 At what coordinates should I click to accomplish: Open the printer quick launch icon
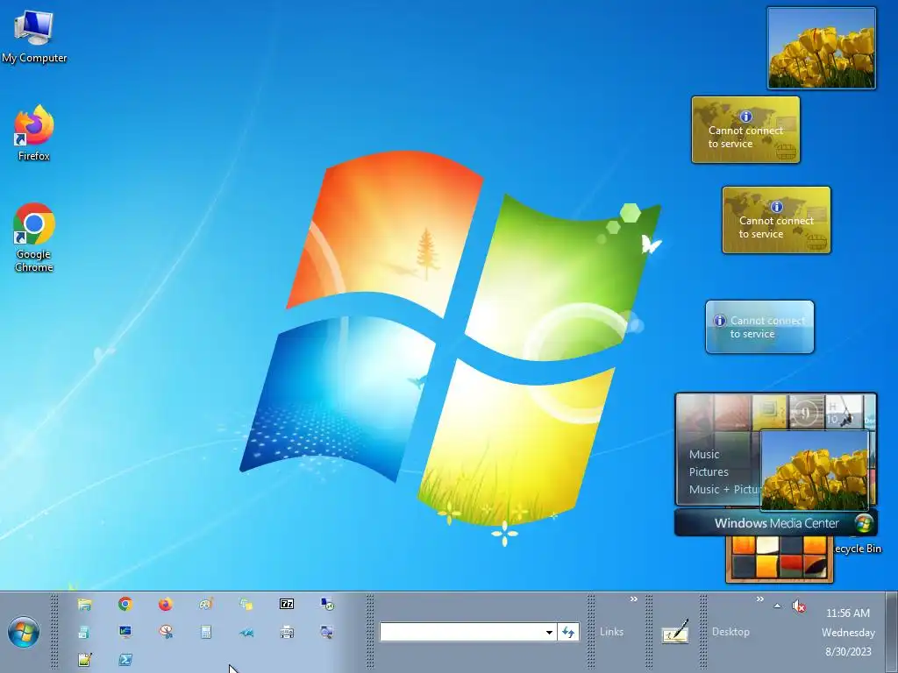(x=287, y=633)
